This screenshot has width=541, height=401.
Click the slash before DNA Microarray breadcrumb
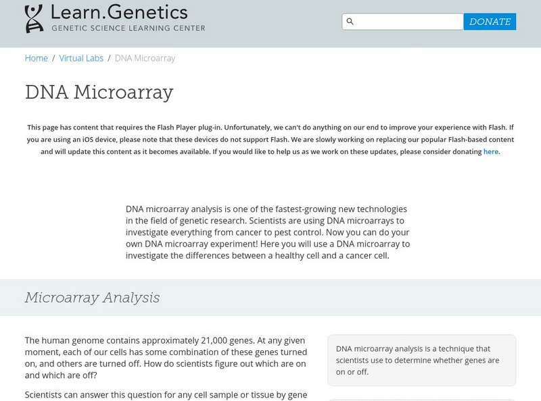109,58
